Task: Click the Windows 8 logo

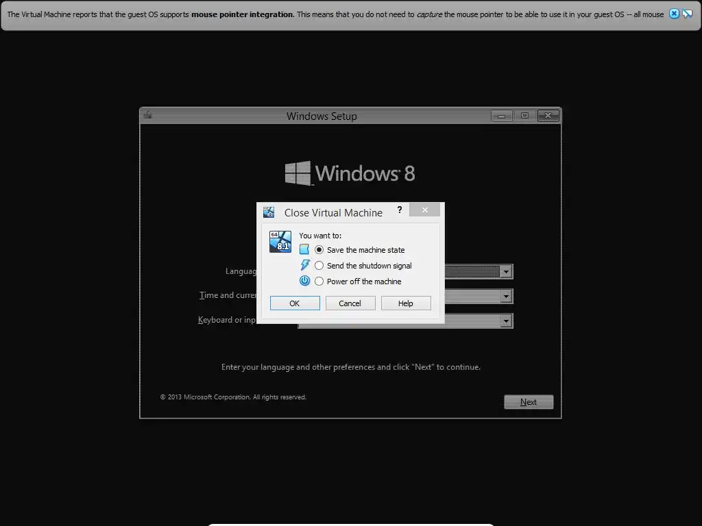Action: (x=350, y=173)
